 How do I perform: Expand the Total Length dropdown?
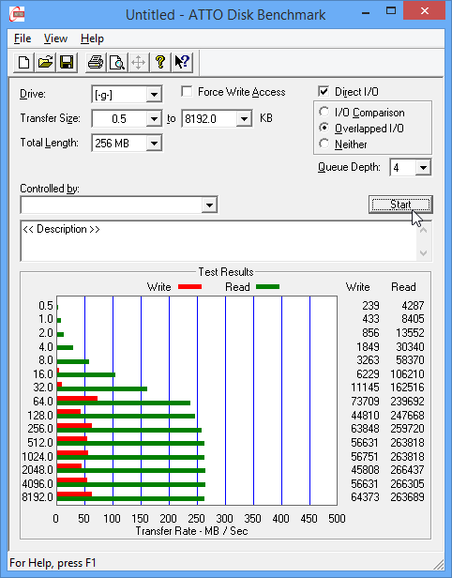(x=154, y=143)
